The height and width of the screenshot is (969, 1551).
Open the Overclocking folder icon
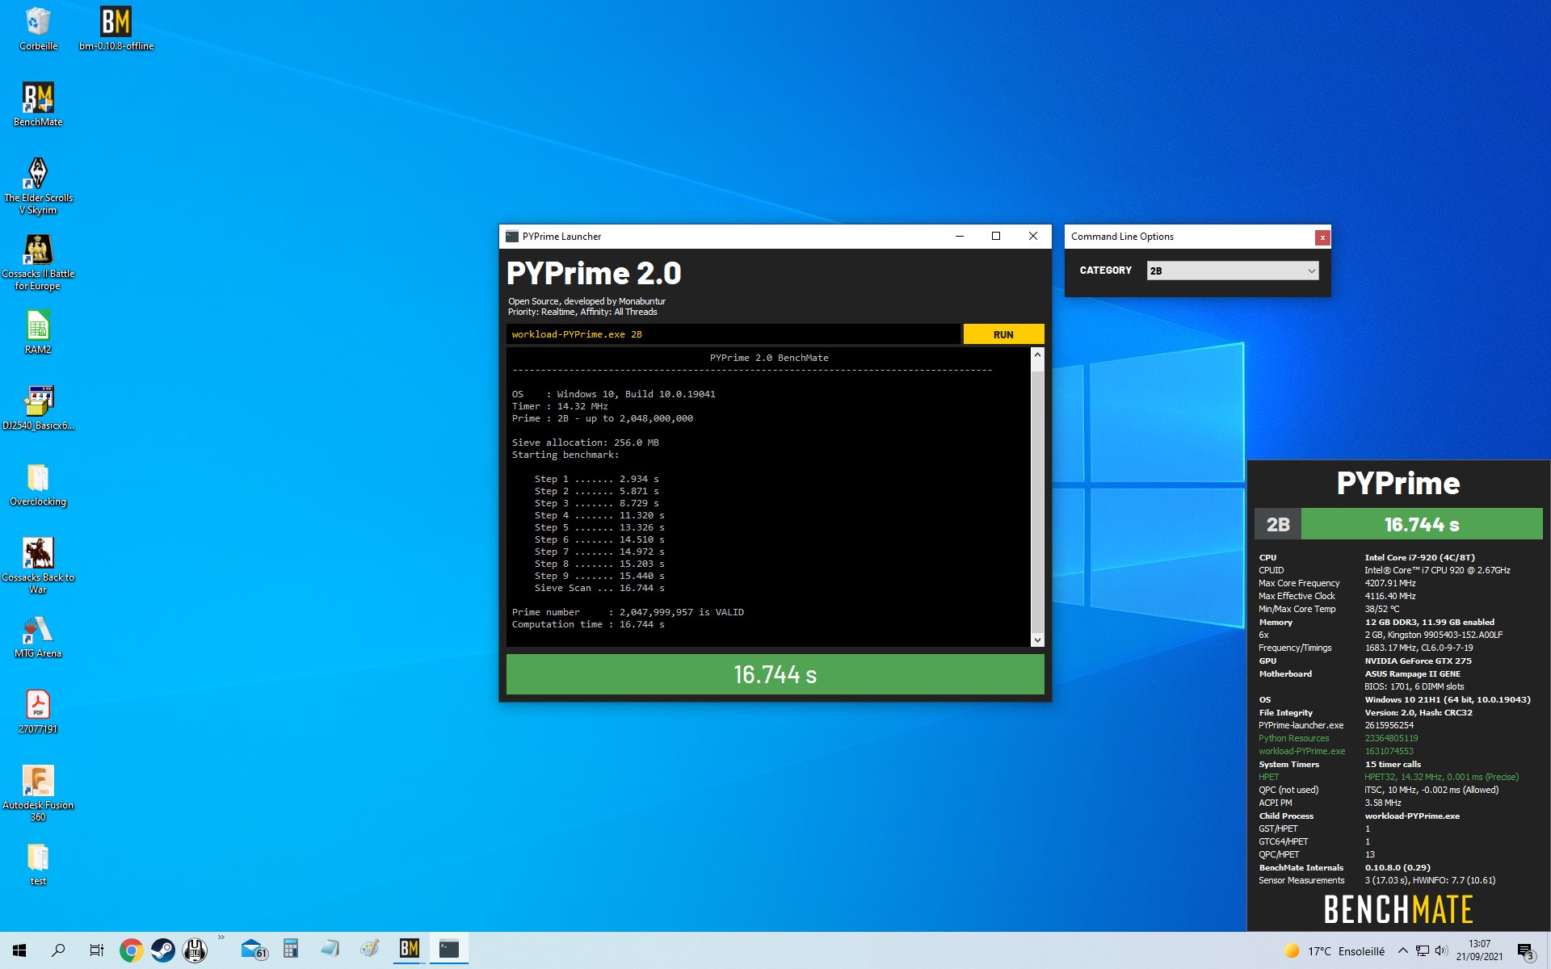point(38,484)
